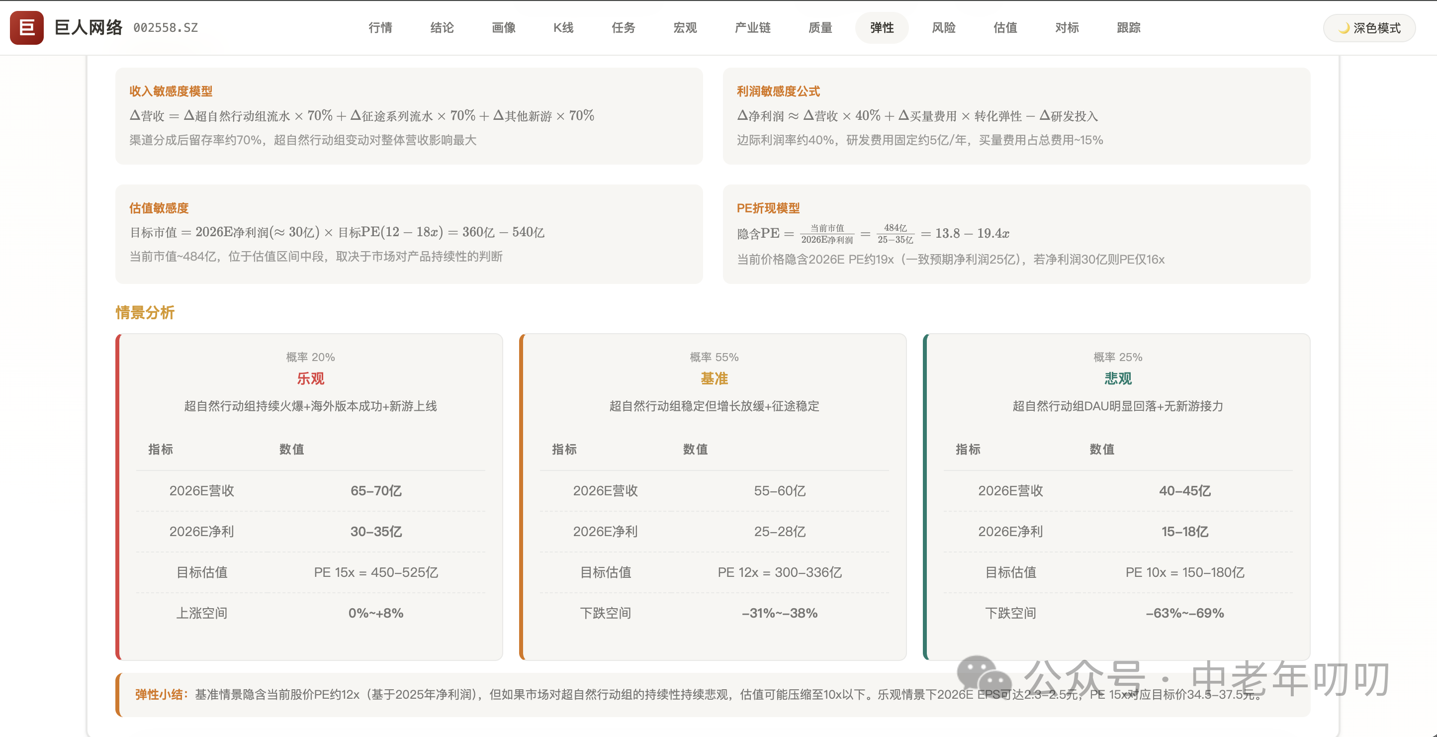Open the 估值 tab
The height and width of the screenshot is (737, 1437).
coord(1005,27)
